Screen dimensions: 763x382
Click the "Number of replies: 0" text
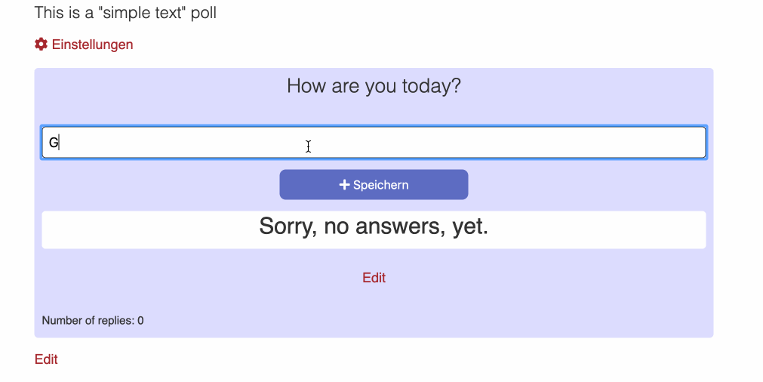[x=93, y=321]
